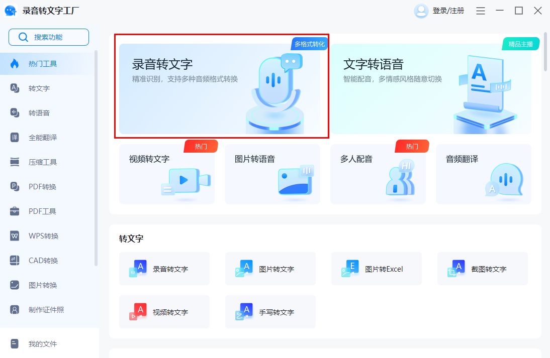550x358 pixels.
Task: Click the 图片转文字 list item icon
Action: pyautogui.click(x=244, y=269)
